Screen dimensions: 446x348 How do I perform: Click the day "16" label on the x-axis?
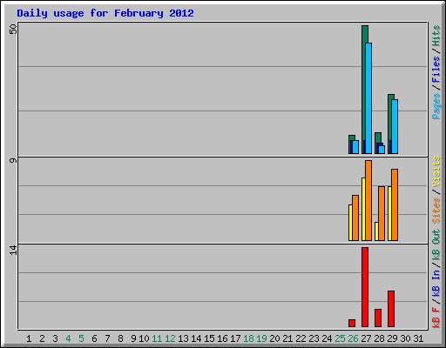click(222, 338)
